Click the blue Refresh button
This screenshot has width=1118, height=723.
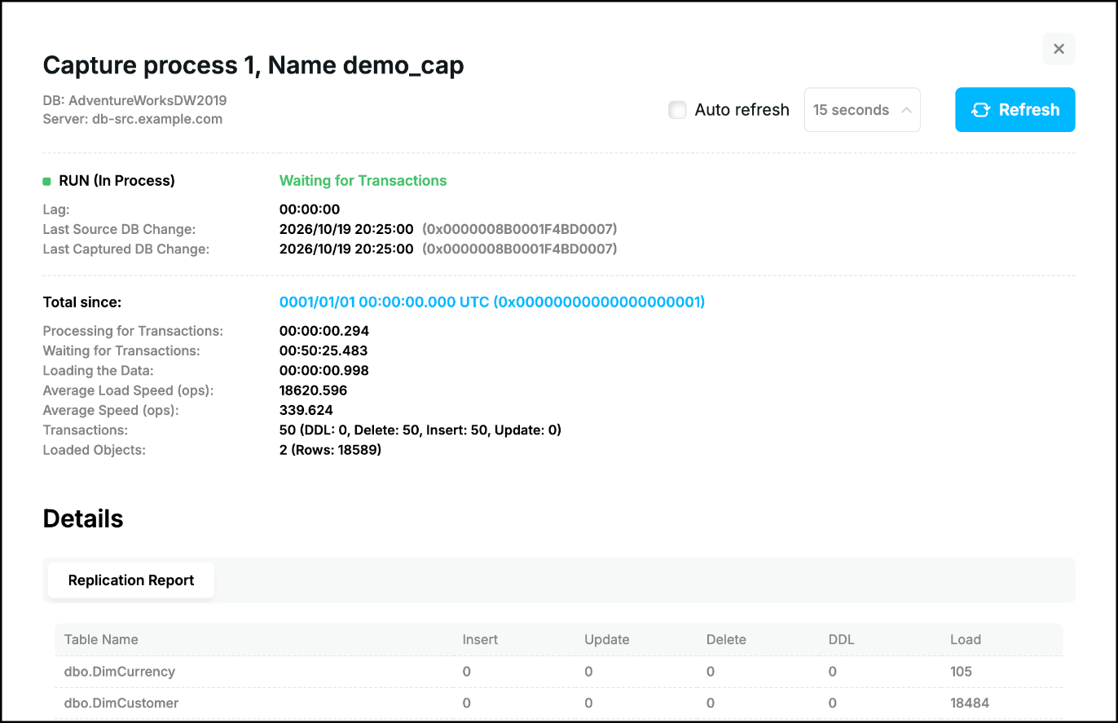tap(1015, 110)
